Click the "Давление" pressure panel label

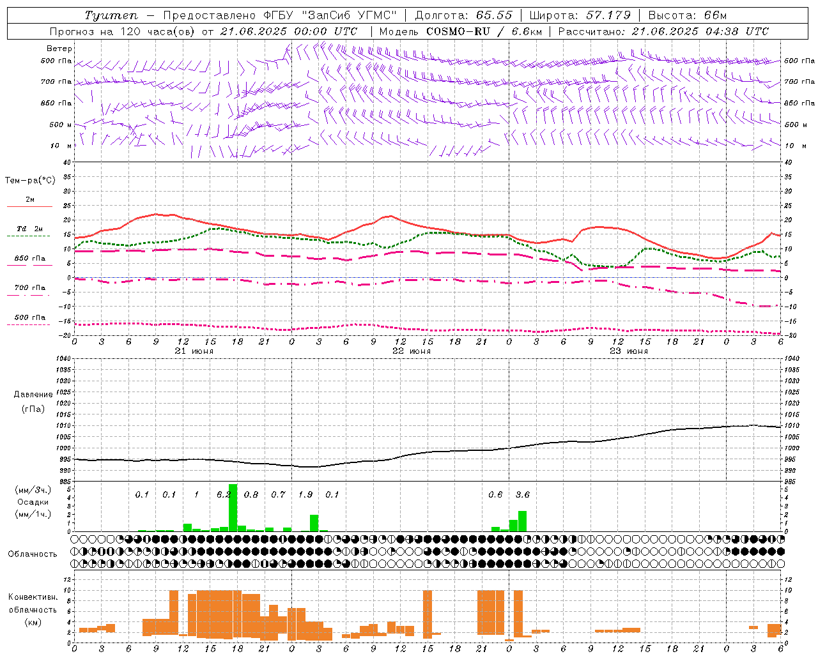click(x=33, y=395)
